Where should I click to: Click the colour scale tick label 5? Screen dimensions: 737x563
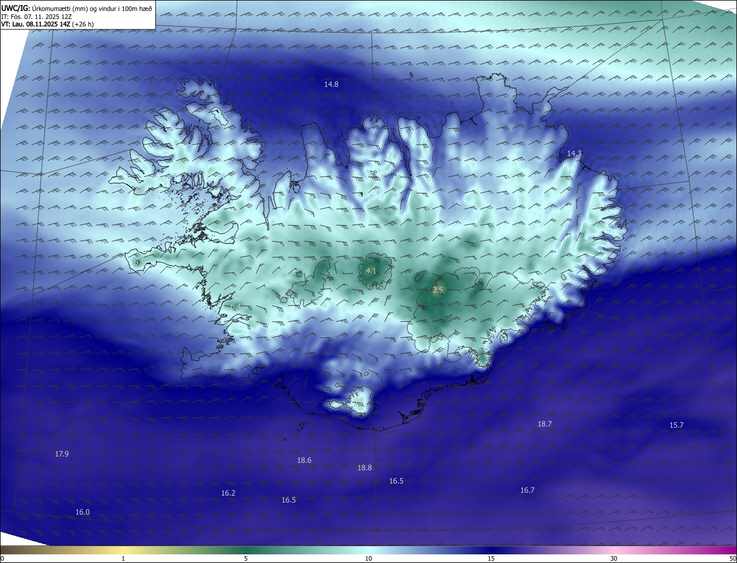pos(246,558)
